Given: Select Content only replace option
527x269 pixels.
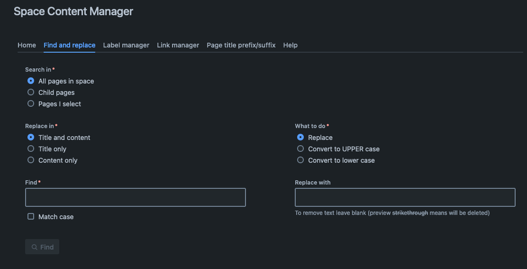Looking at the screenshot, I should tap(31, 160).
